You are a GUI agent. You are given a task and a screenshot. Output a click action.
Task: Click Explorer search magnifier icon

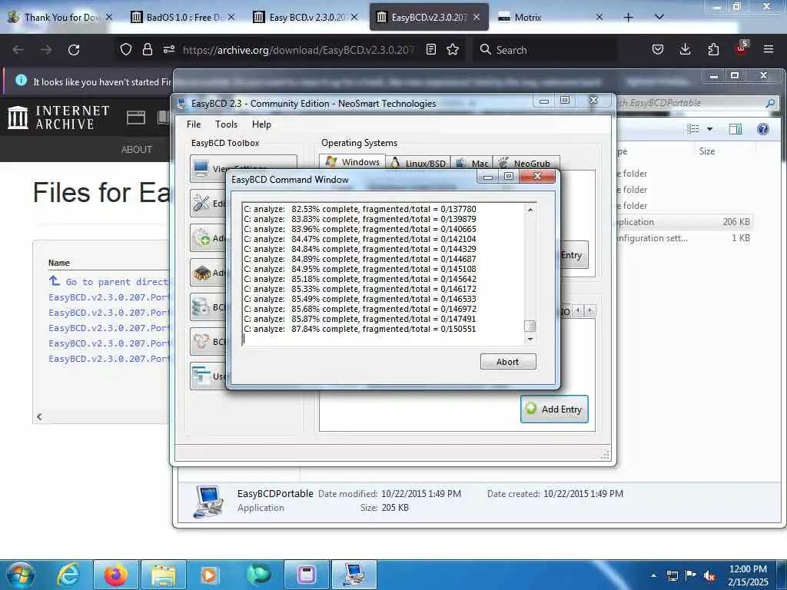click(770, 103)
